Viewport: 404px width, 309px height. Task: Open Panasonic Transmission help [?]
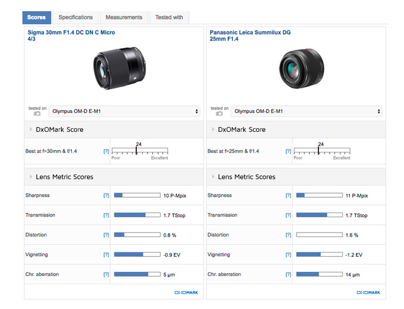pos(288,215)
